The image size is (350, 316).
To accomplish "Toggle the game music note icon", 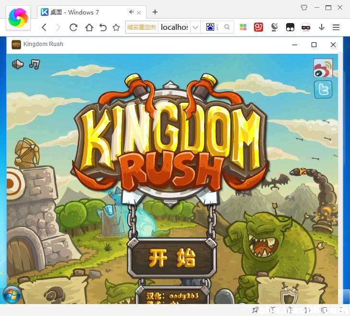I will pyautogui.click(x=35, y=64).
